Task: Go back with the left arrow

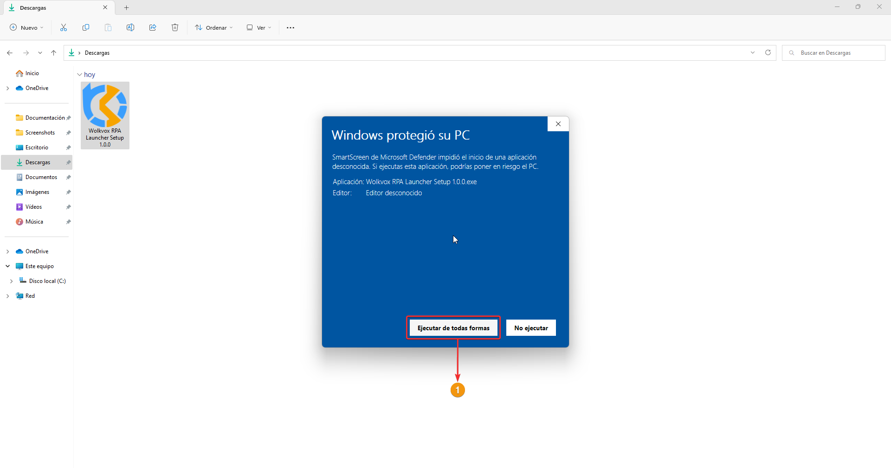Action: [x=10, y=53]
